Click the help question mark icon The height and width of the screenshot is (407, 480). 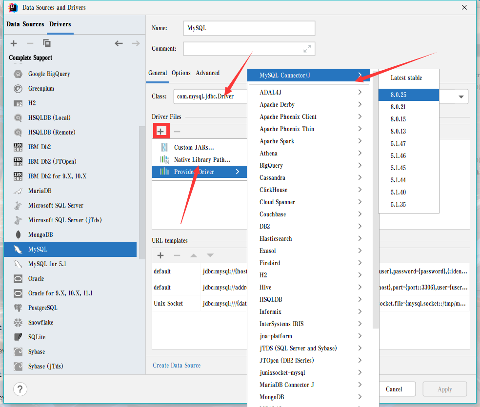20,389
